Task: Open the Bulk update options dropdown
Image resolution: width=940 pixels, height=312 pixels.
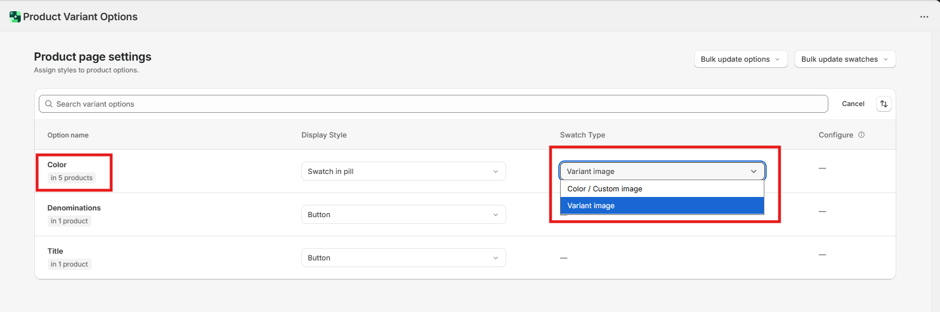Action: tap(740, 59)
